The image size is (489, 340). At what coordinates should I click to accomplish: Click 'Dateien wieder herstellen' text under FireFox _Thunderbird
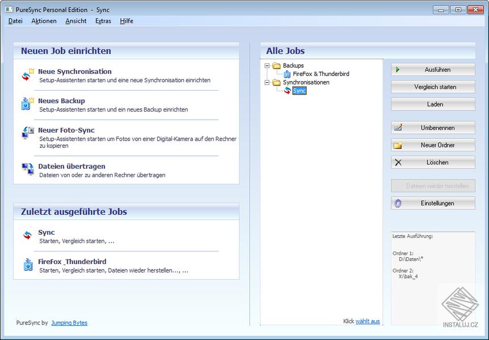[144, 270]
